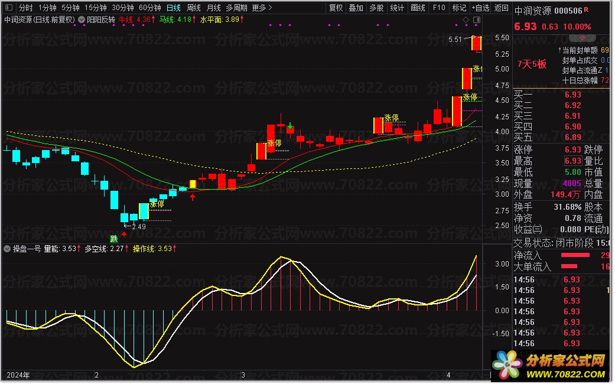
Task: Click the 买五 price 6.89
Action: click(x=572, y=137)
